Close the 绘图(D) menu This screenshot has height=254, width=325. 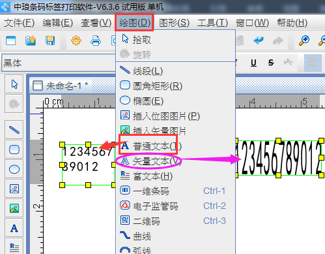click(x=135, y=23)
